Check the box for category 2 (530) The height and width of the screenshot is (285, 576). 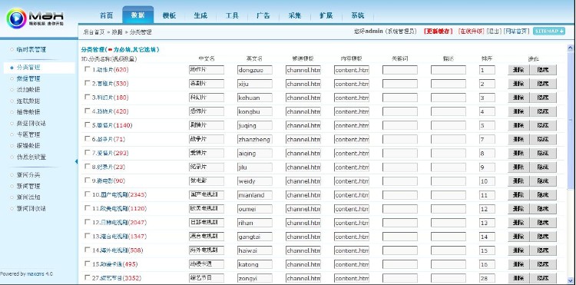[x=87, y=83]
